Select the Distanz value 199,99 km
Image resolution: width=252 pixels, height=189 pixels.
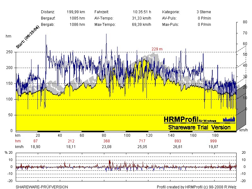pos(76,12)
